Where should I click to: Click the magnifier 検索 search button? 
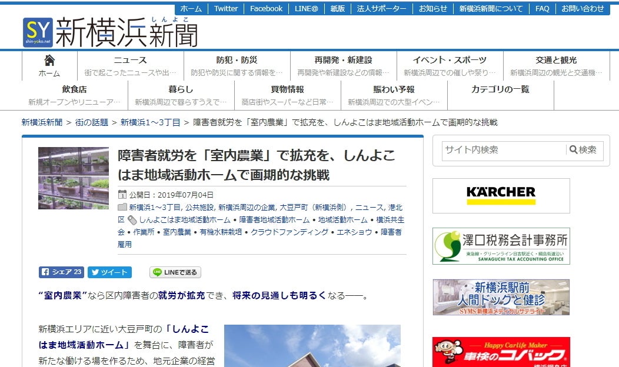(x=584, y=150)
